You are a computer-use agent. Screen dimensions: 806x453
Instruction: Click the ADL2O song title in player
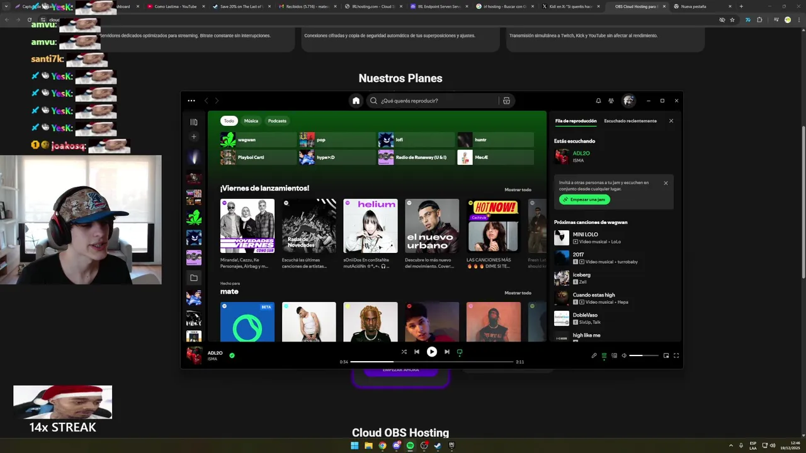coord(215,353)
